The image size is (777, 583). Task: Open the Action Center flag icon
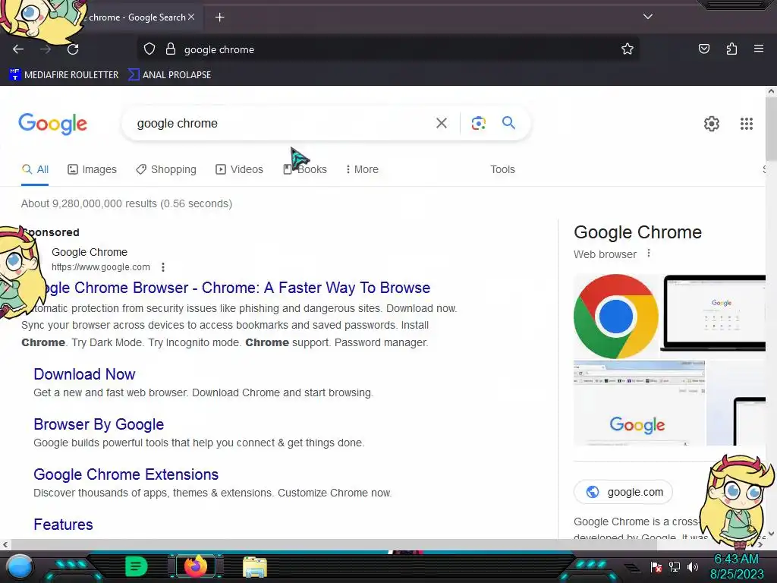656,566
